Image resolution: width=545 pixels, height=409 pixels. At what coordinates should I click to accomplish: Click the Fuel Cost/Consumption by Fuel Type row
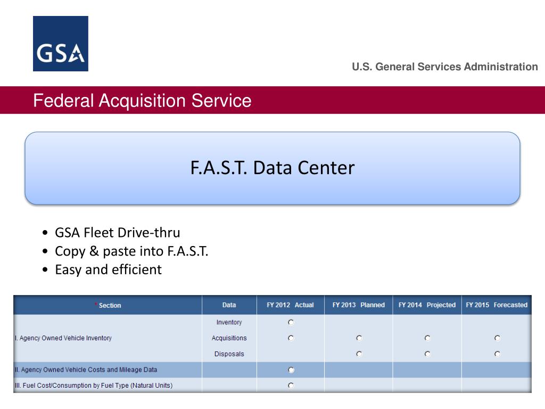(272, 386)
